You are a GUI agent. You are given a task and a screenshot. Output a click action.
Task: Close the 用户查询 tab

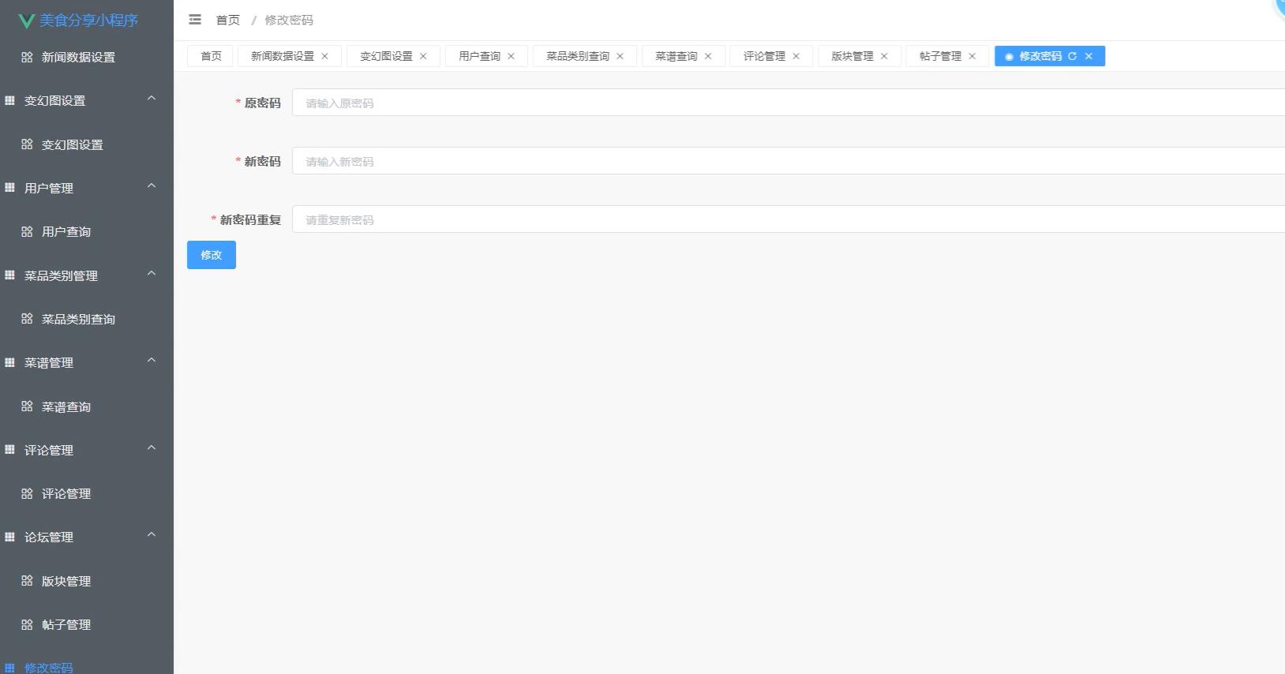(x=511, y=56)
